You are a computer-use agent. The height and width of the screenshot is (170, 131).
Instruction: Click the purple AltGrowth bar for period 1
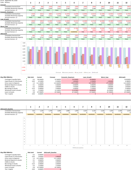tap(33, 55)
